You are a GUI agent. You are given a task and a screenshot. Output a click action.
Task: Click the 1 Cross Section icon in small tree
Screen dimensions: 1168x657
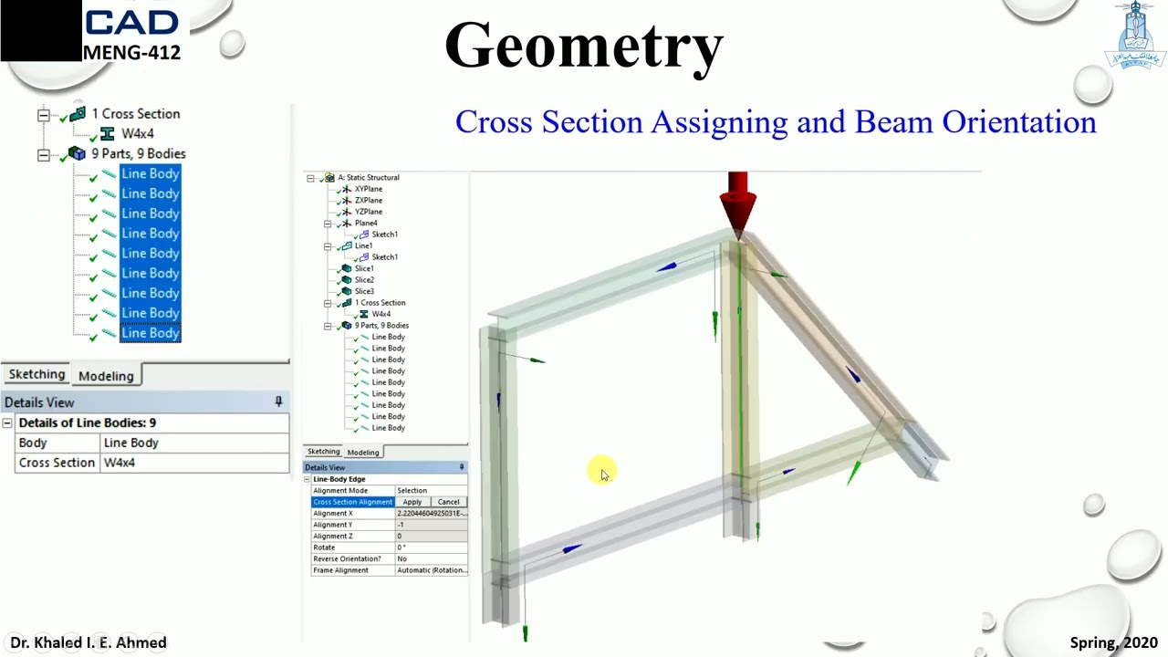(347, 303)
